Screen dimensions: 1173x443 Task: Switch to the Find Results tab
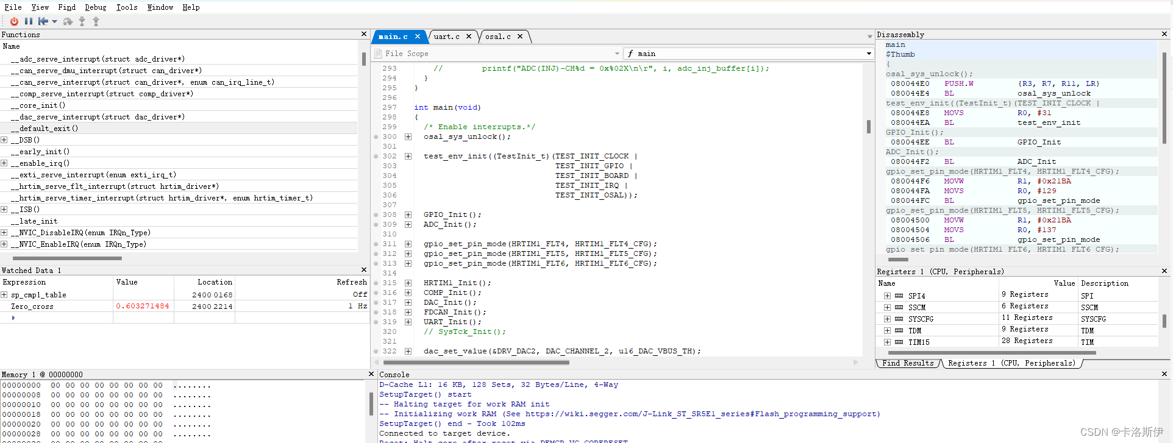908,363
